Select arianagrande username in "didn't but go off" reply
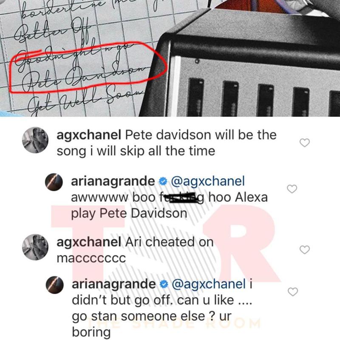This screenshot has width=340, height=340. 113,284
